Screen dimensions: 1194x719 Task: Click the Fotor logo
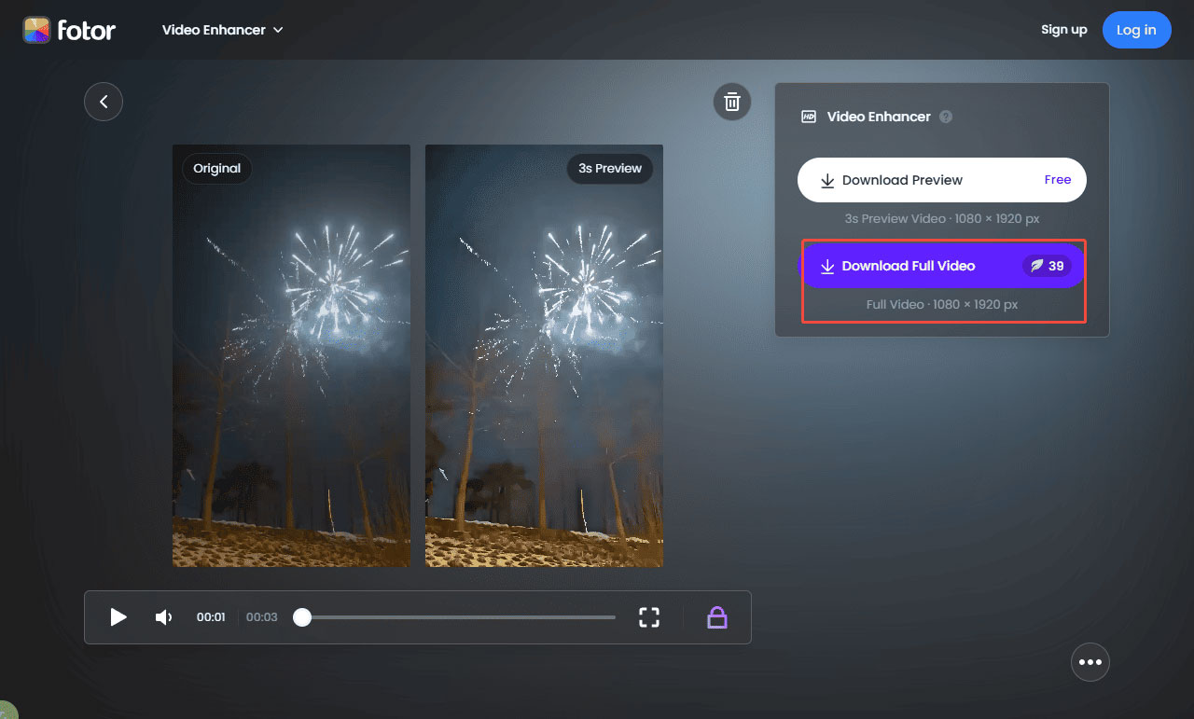pyautogui.click(x=69, y=30)
